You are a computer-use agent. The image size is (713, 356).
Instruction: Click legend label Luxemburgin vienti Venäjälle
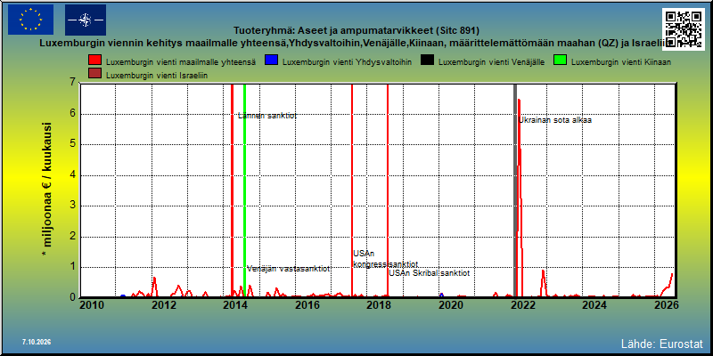pos(492,61)
